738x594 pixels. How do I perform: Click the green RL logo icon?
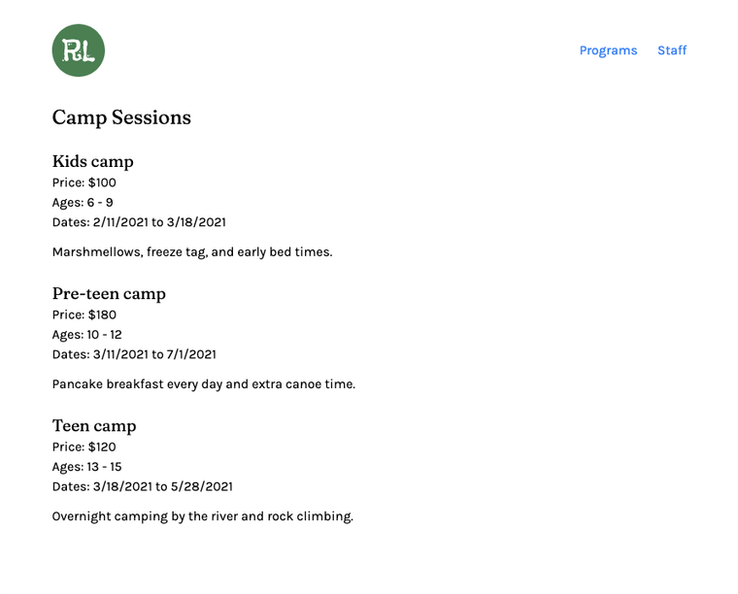click(78, 50)
